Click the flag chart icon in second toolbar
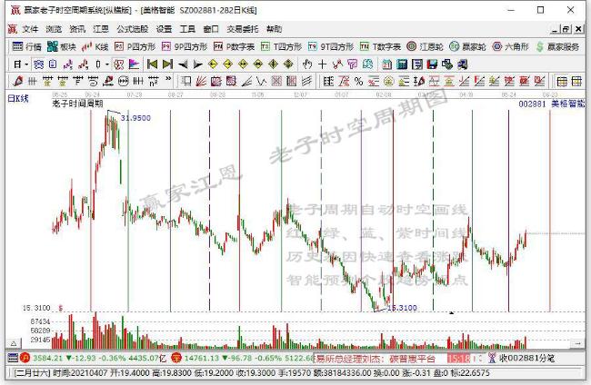Screen dimensions: 591x385 tap(134, 64)
